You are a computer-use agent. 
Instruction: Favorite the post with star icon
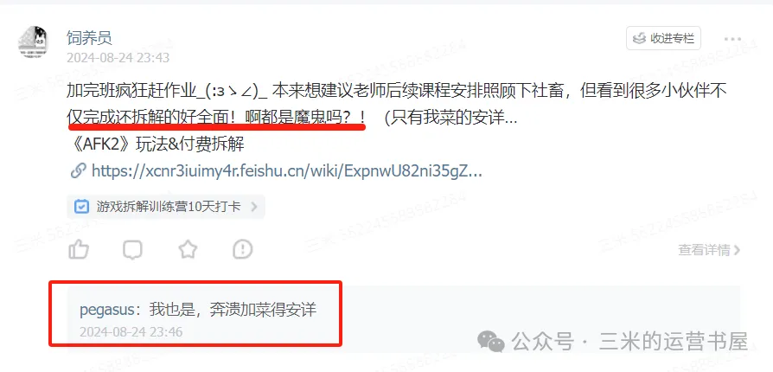(188, 250)
